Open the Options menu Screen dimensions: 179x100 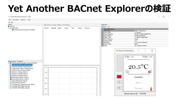point(23,20)
